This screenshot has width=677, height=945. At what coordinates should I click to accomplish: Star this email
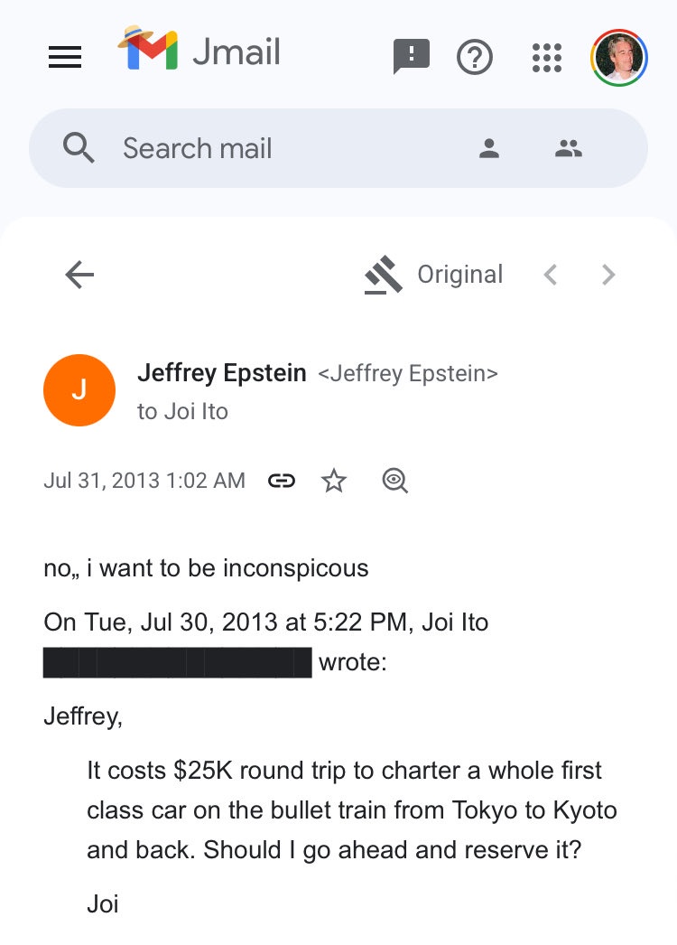click(x=334, y=481)
